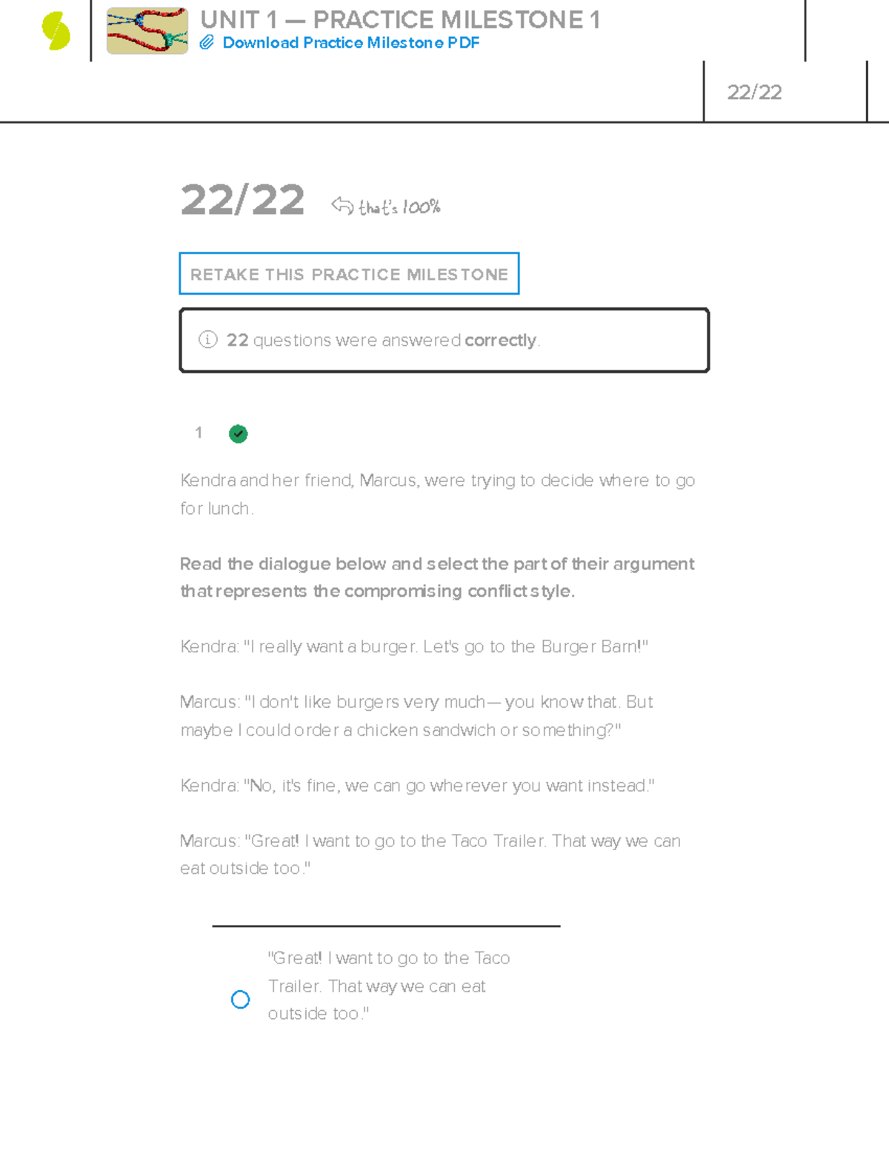Click the curved arrow icon beside the score
The height and width of the screenshot is (1150, 889).
point(342,205)
